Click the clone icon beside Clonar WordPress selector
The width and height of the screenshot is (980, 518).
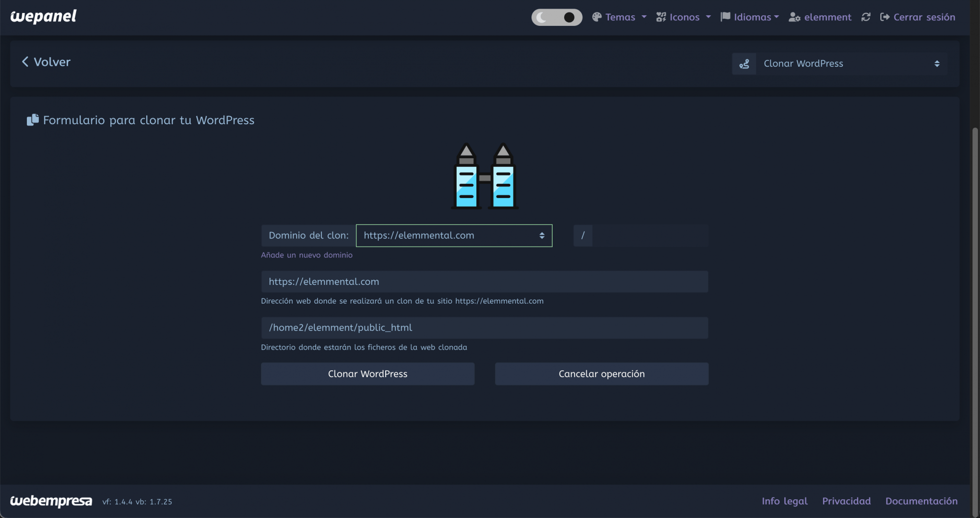point(744,64)
